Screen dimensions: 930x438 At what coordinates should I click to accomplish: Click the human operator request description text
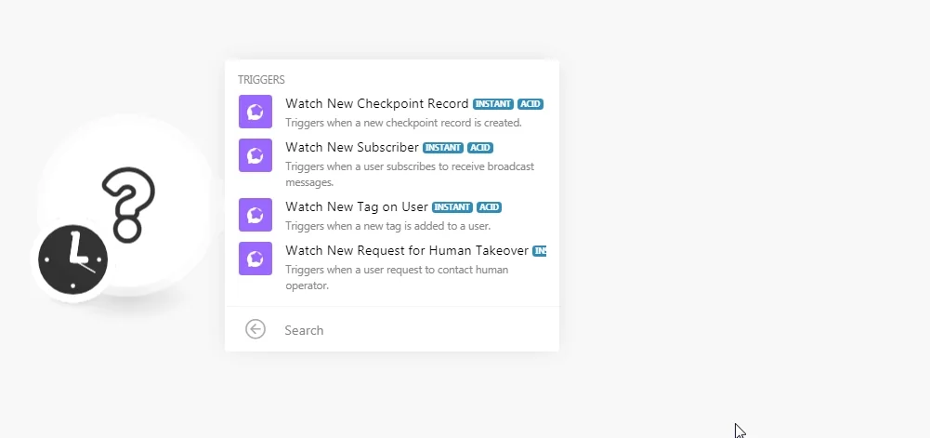(x=397, y=278)
